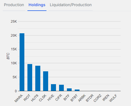
Task: Open the Liquidation/Production tab
Action: (71, 5)
